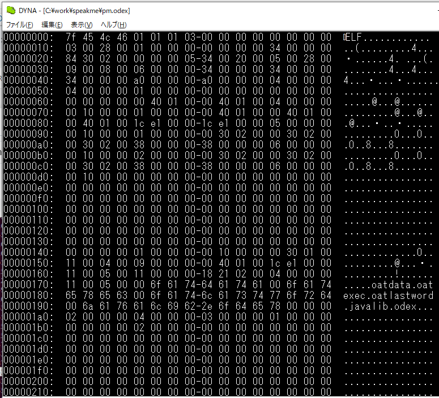Select address 00000100: row label
This screenshot has width=439, height=398.
point(28,209)
